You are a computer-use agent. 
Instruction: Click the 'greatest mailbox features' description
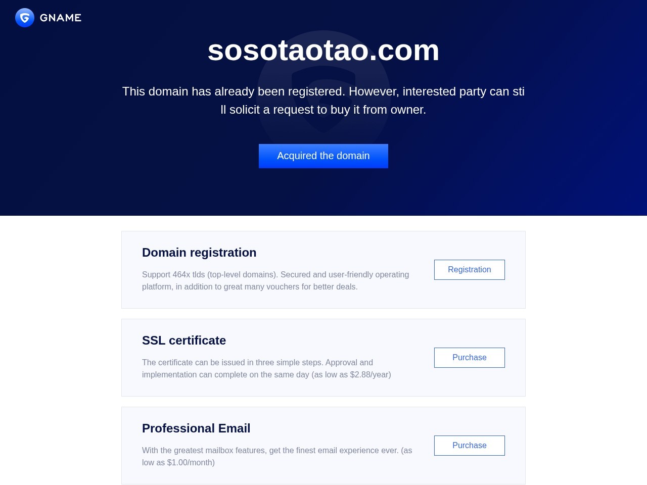point(277,457)
